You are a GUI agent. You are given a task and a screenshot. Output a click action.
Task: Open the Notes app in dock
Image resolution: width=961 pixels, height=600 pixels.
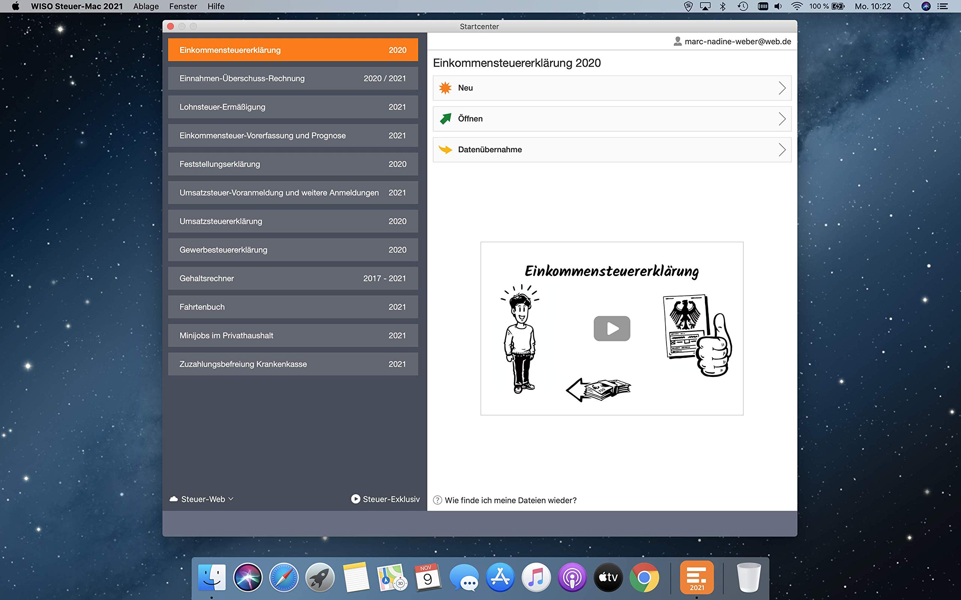coord(356,577)
